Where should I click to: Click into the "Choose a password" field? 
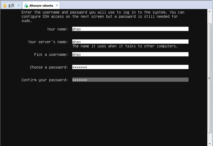(x=130, y=67)
